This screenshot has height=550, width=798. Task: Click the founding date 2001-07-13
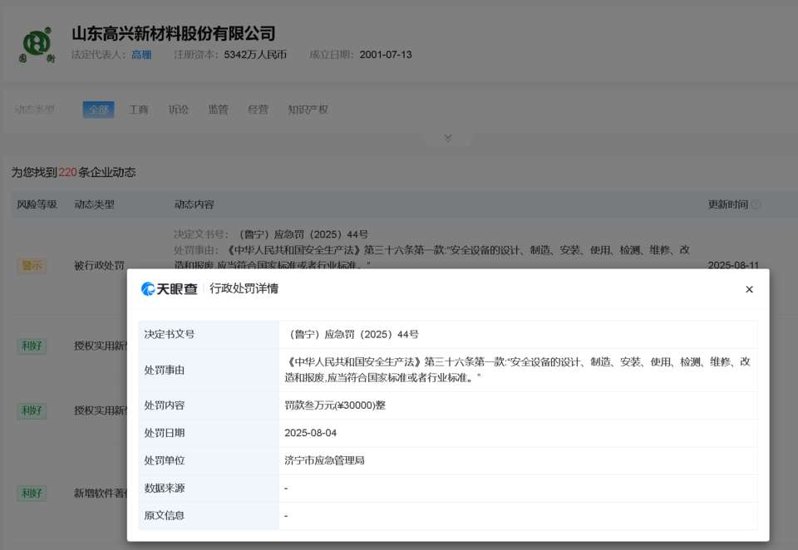click(386, 55)
